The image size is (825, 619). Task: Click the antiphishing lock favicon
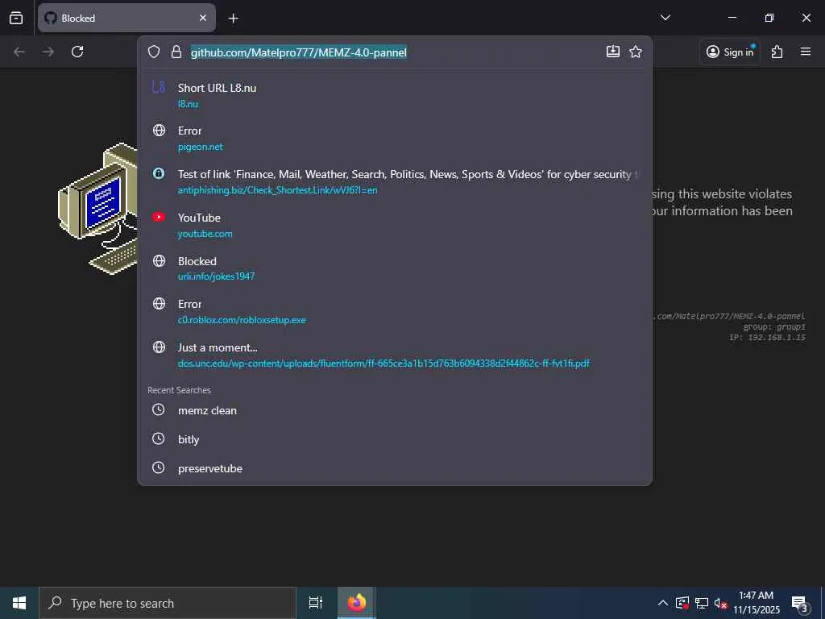click(x=159, y=173)
